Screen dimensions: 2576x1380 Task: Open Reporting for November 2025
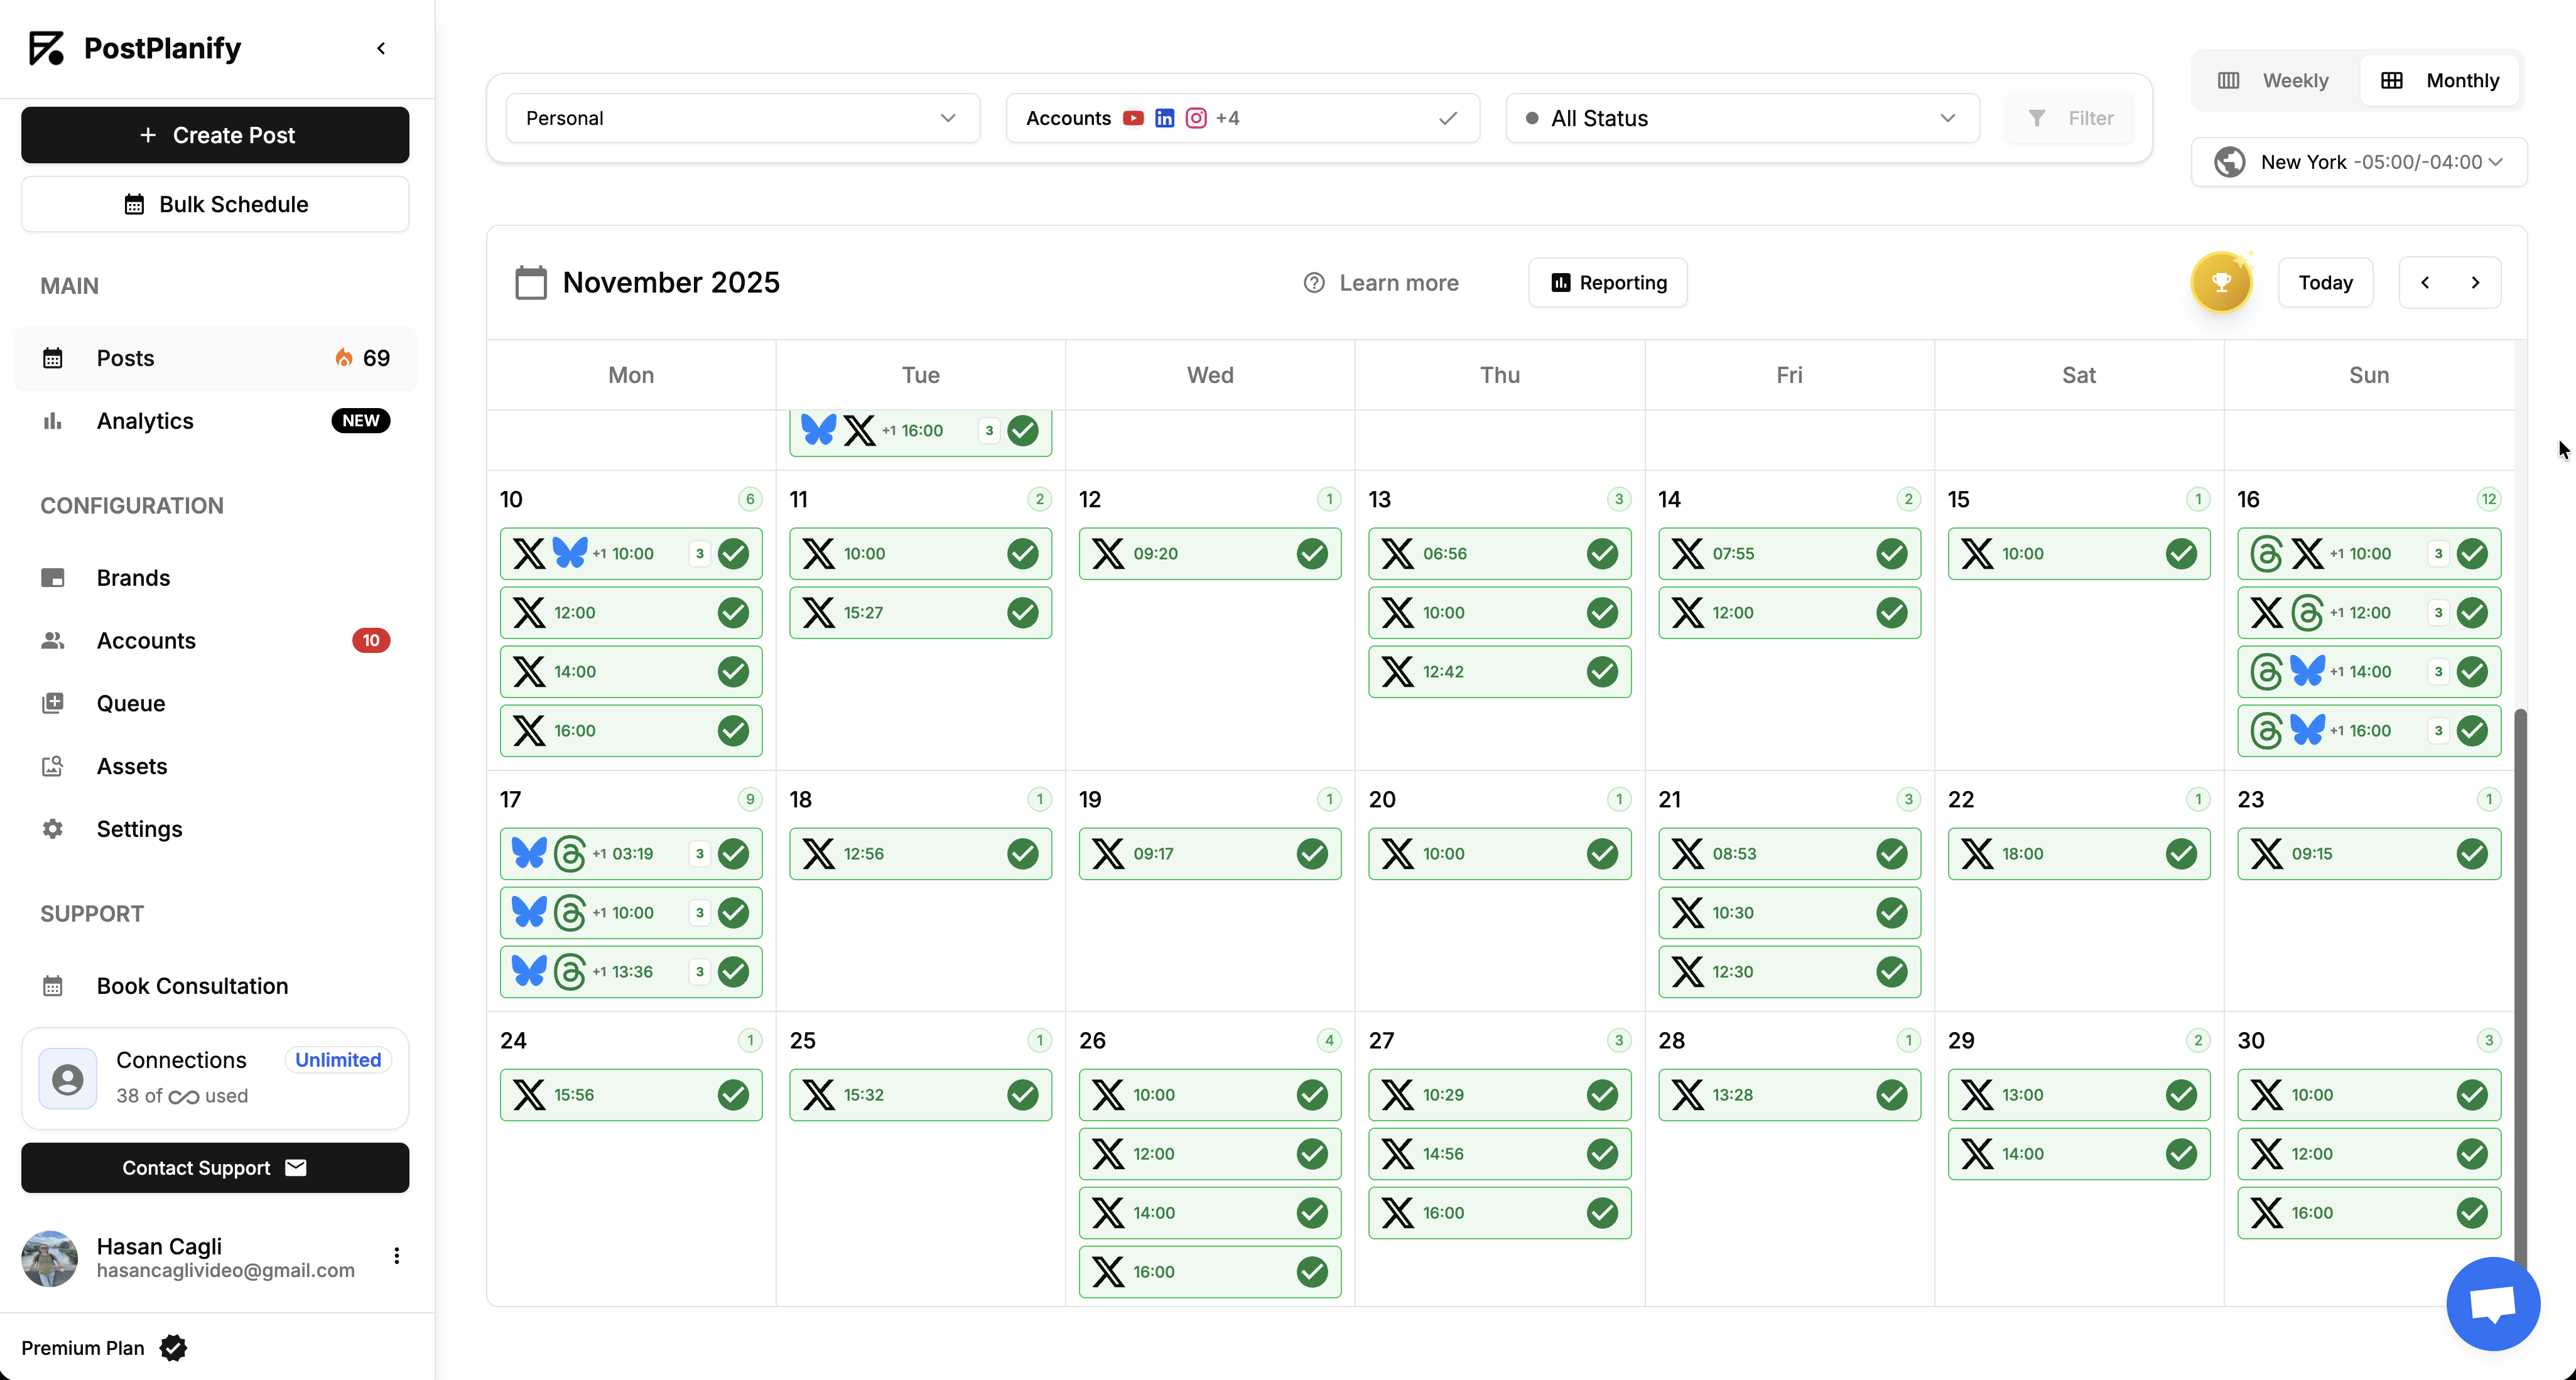[x=1607, y=282]
